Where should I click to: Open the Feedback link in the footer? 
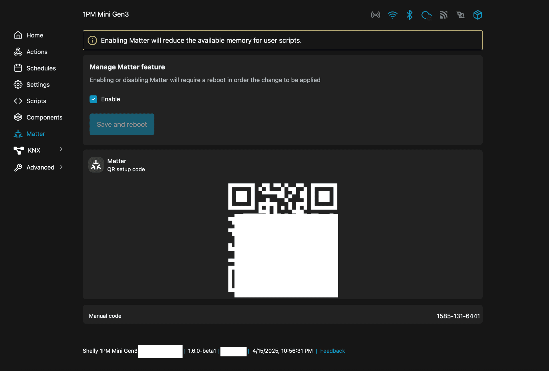(332, 351)
